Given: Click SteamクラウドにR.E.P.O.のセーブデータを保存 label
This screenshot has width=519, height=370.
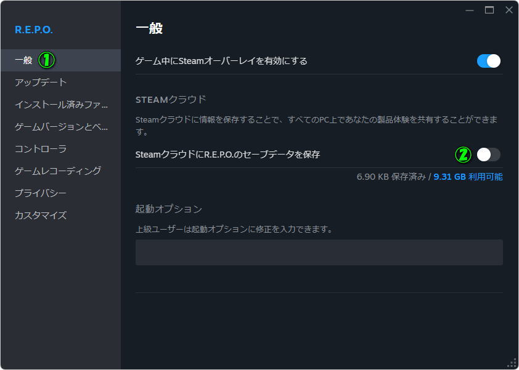Looking at the screenshot, I should point(227,155).
